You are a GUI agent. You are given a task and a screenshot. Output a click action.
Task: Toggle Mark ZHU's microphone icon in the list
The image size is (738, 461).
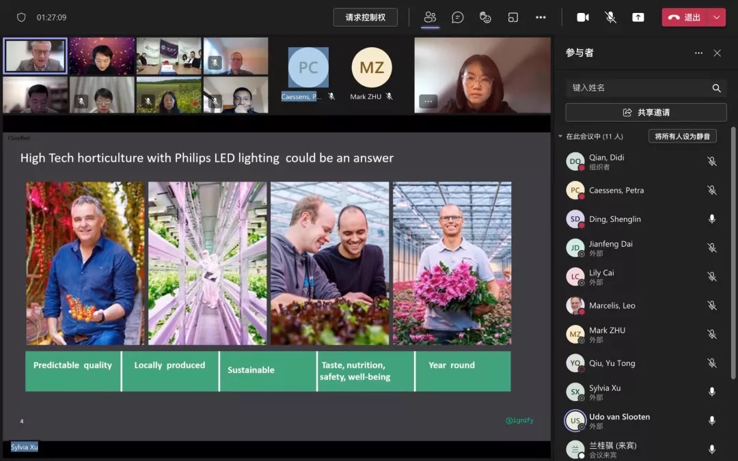tap(712, 335)
